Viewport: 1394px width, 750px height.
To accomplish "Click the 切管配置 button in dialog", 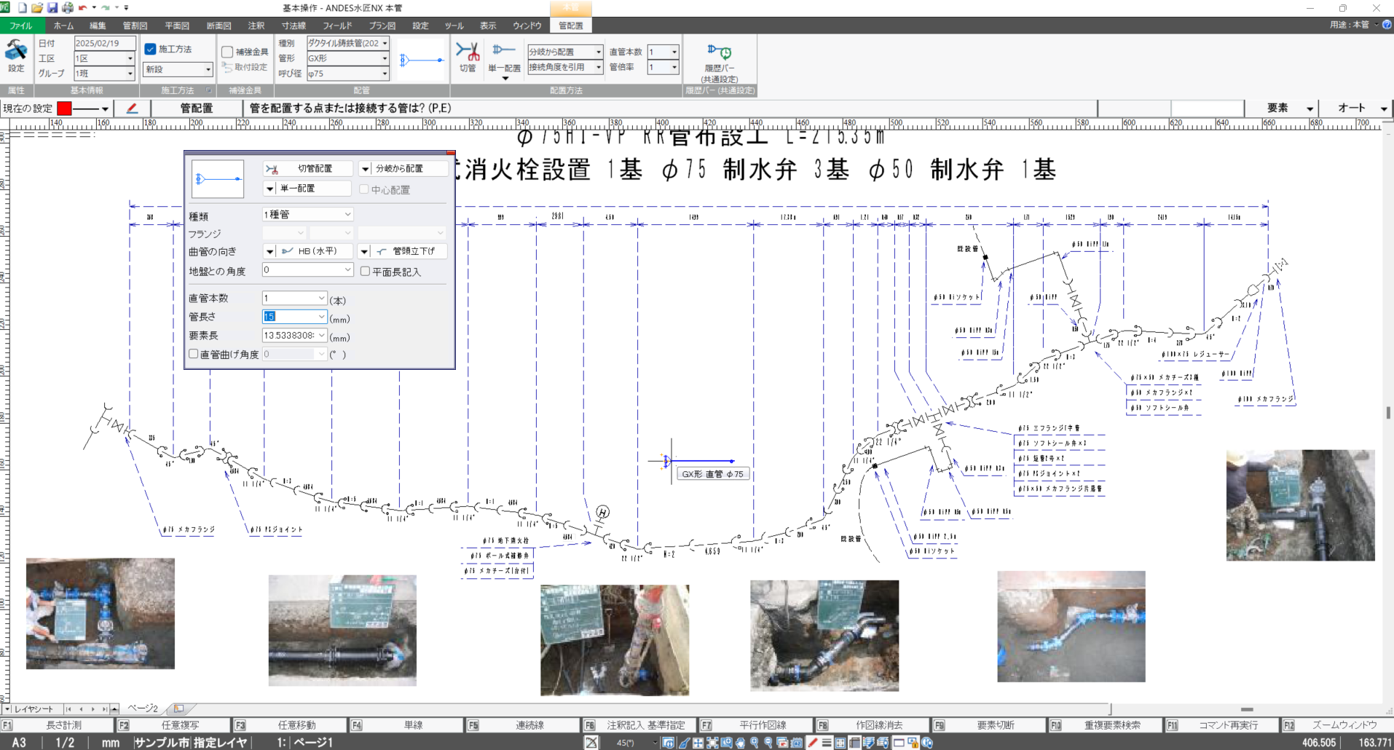I will (x=307, y=168).
